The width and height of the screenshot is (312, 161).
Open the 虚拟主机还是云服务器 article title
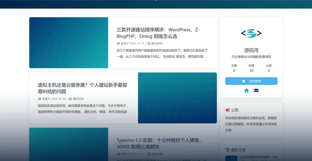(82, 88)
